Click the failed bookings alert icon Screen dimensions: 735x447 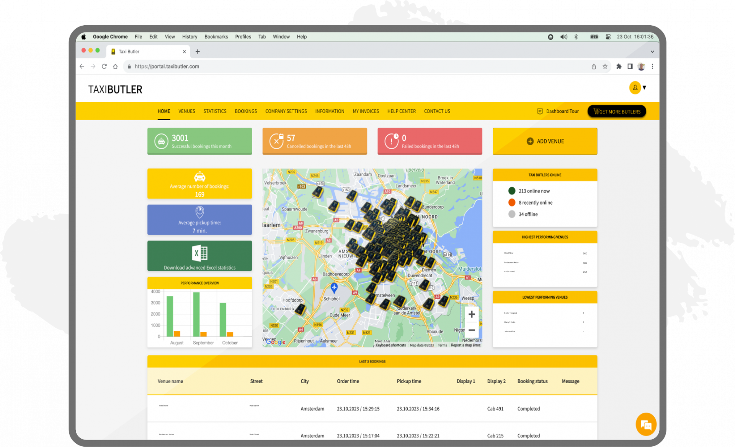(392, 141)
